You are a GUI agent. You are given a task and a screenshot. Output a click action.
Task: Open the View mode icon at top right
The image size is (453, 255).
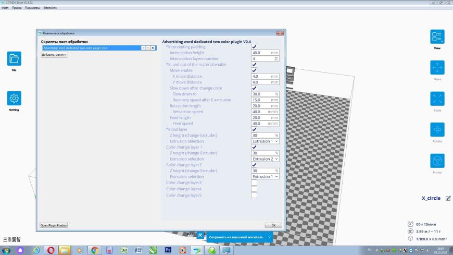pos(437,37)
